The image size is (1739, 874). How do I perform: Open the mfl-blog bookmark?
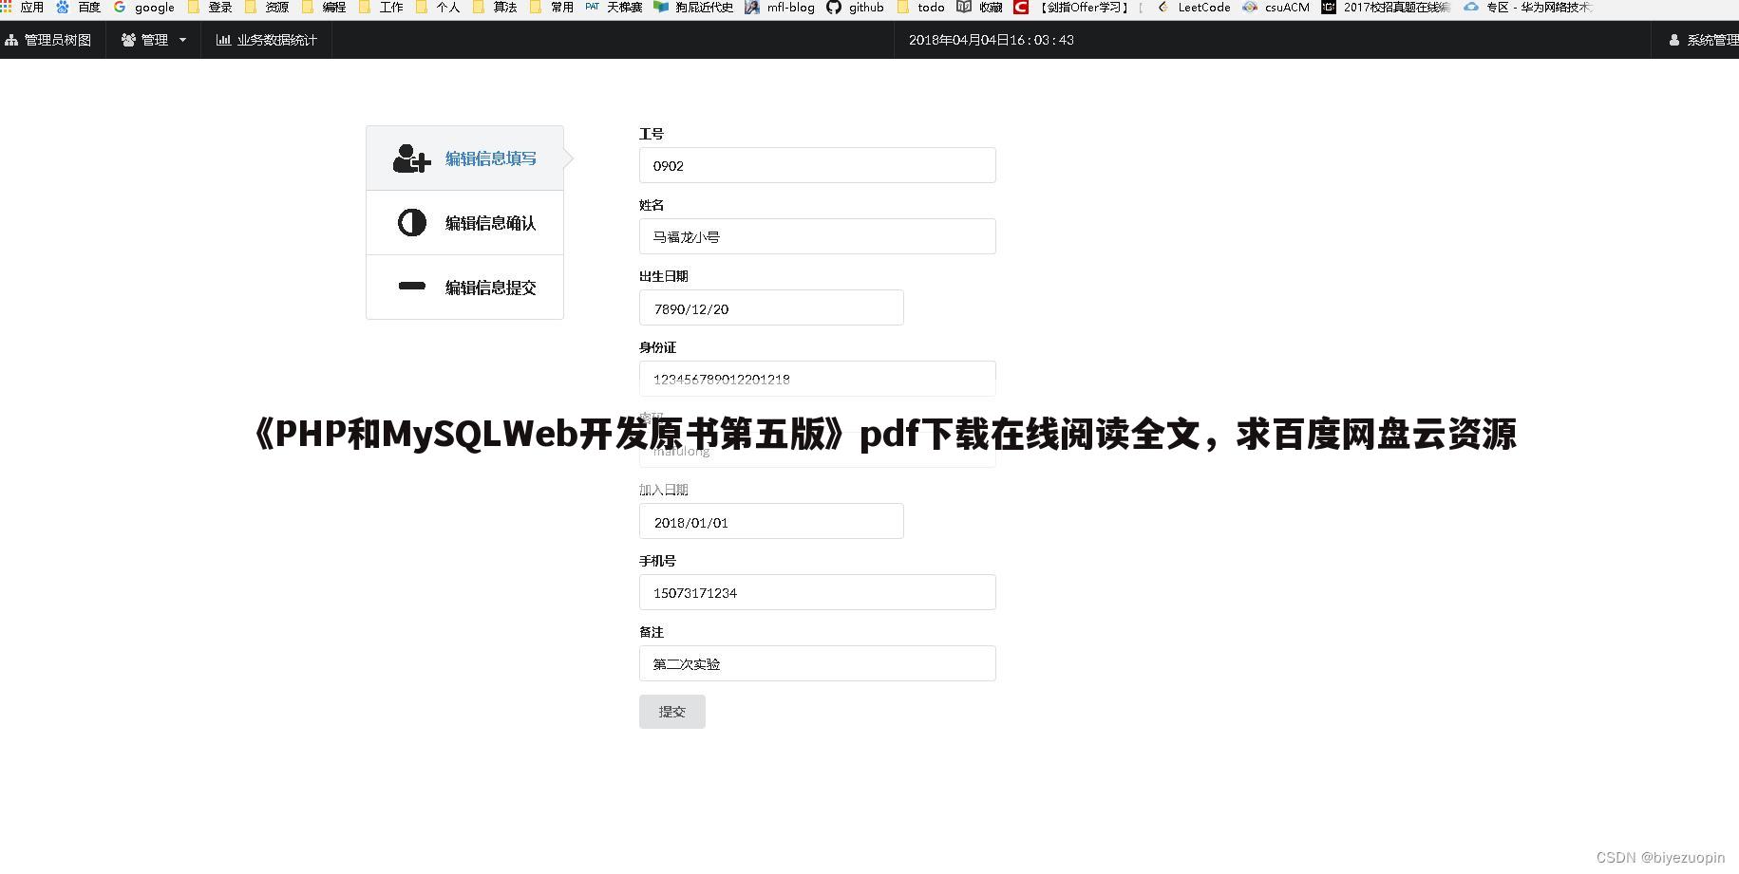pyautogui.click(x=780, y=8)
